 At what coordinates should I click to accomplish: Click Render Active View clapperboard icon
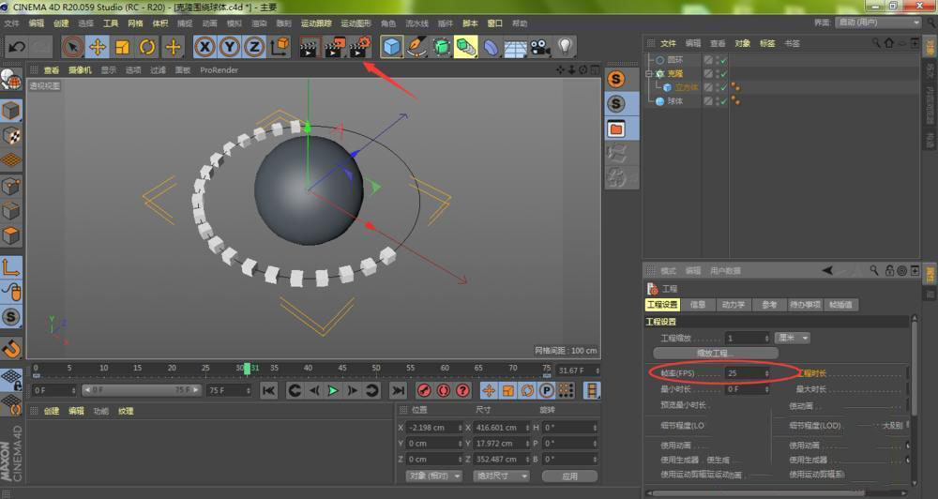(309, 47)
